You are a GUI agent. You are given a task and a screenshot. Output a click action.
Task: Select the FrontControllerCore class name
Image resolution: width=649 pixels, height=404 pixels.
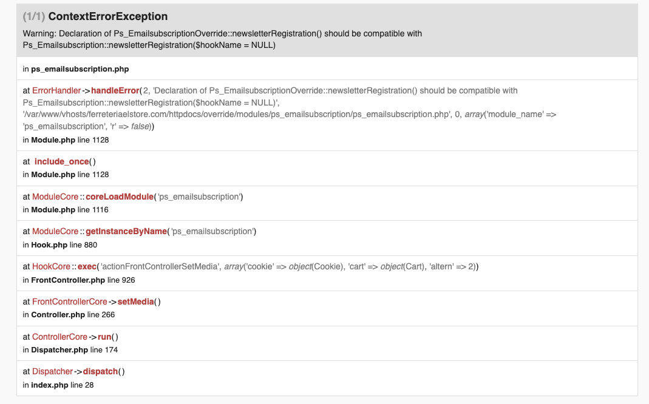pos(70,301)
